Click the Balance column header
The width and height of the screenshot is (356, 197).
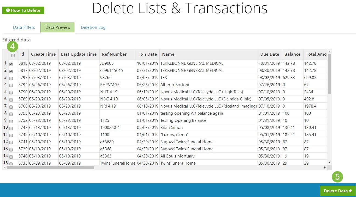coord(292,54)
